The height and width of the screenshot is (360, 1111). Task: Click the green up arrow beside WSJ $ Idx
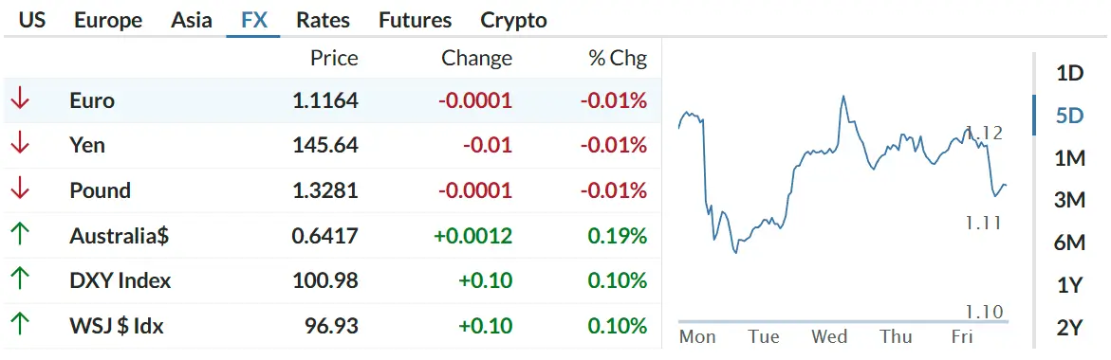click(20, 325)
